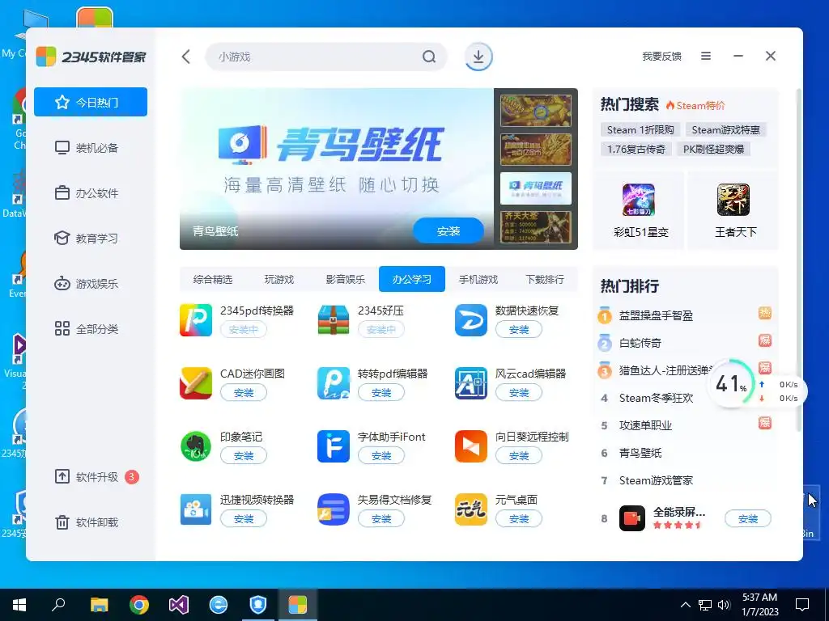Open Steam冬季狂欢 in hot ranking
The width and height of the screenshot is (829, 621).
[656, 398]
